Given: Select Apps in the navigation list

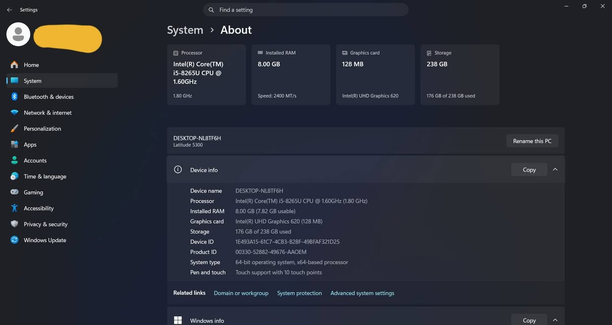Looking at the screenshot, I should pos(62,144).
